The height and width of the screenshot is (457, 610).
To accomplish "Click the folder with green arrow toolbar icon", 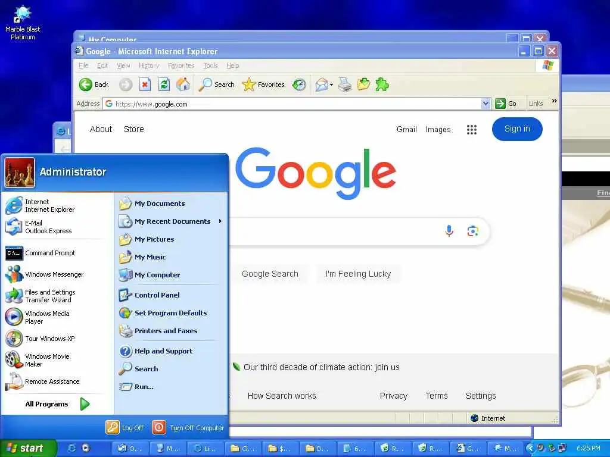I will coord(363,84).
